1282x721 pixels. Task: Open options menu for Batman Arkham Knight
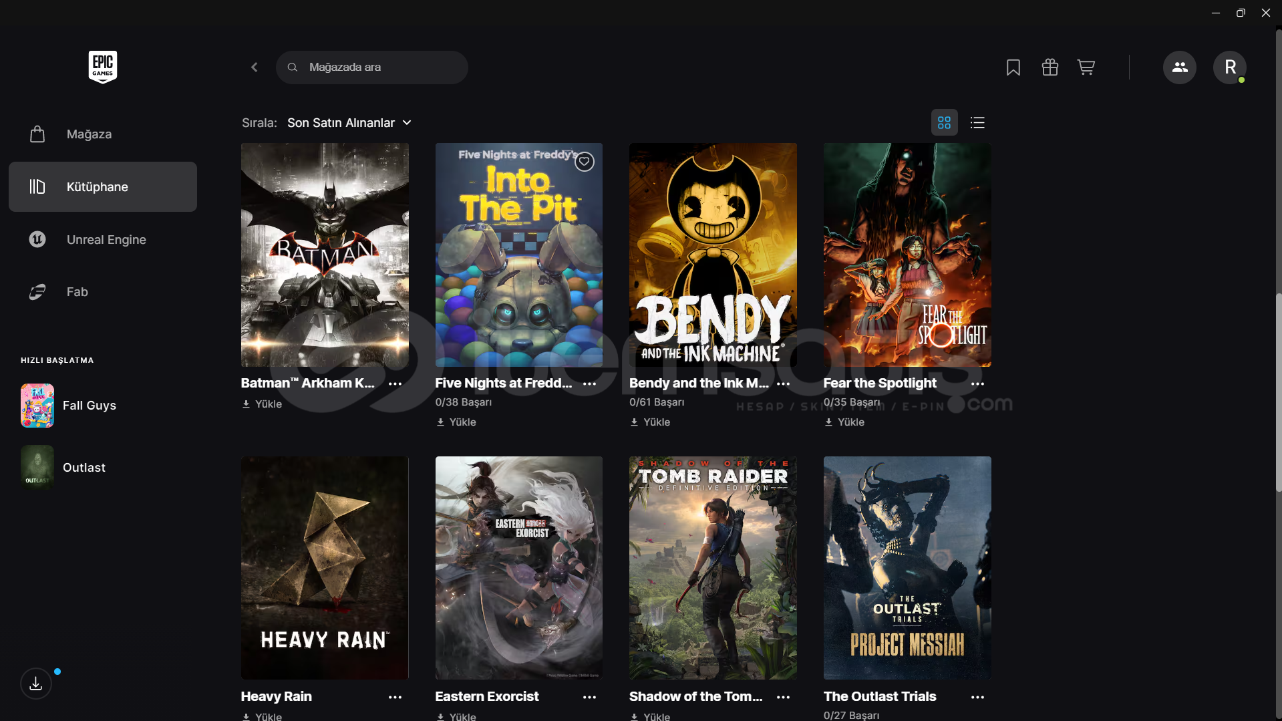click(x=395, y=384)
